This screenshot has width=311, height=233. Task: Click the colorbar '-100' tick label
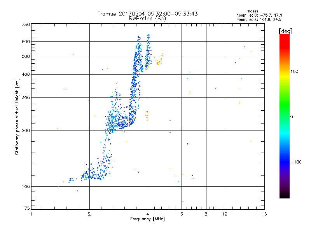click(x=296, y=162)
